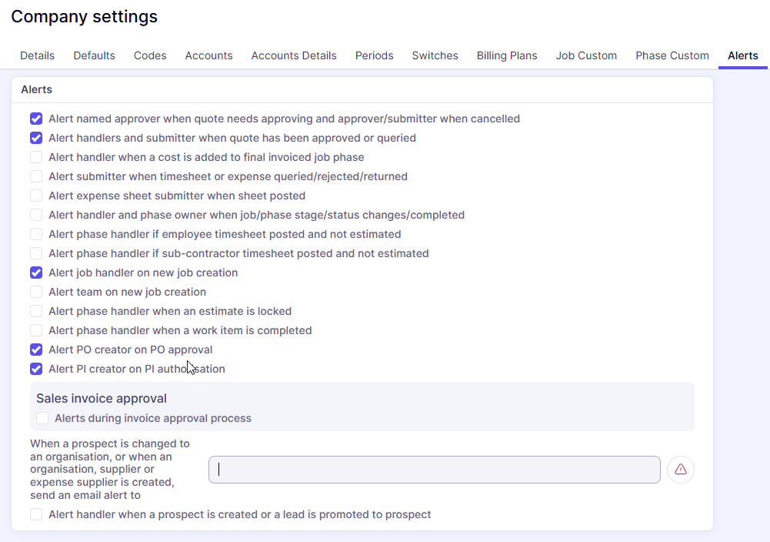
Task: Go to the Codes tab
Action: (150, 55)
